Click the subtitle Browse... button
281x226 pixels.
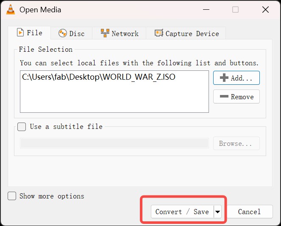pos(236,143)
